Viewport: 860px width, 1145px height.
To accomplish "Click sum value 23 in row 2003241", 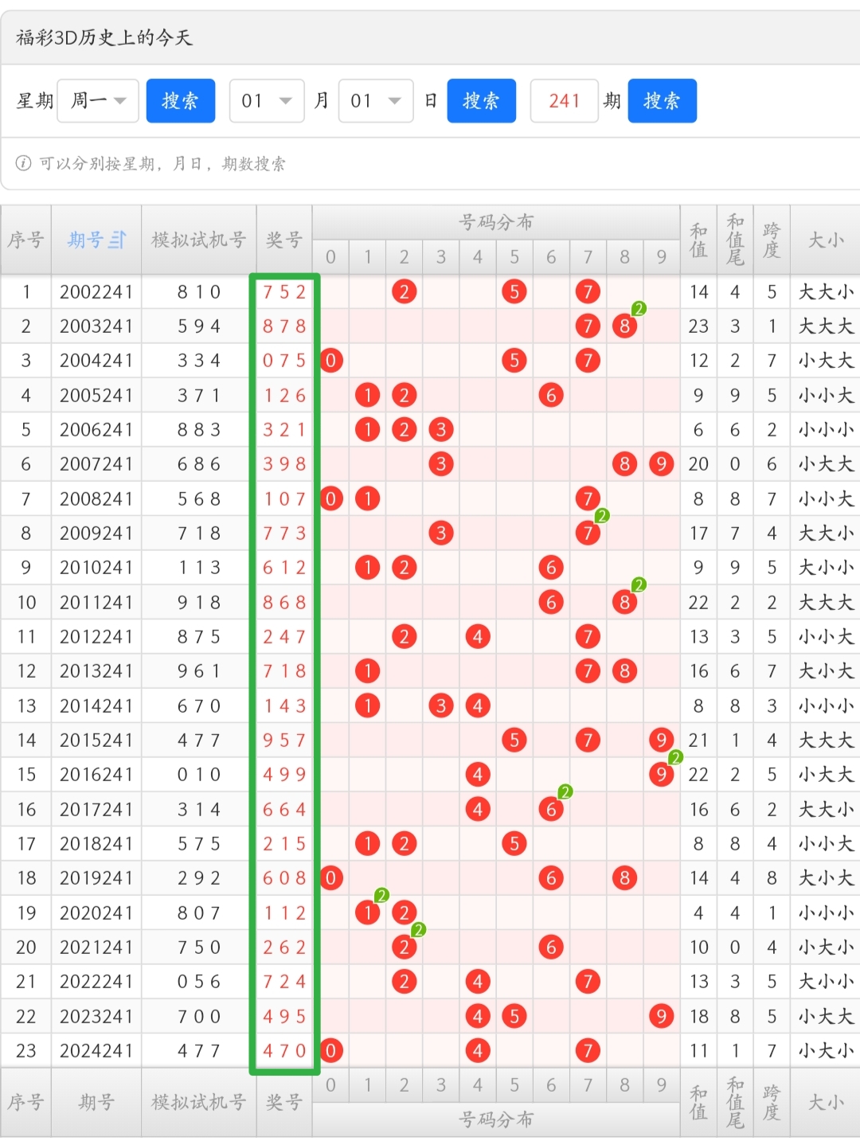I will point(698,326).
